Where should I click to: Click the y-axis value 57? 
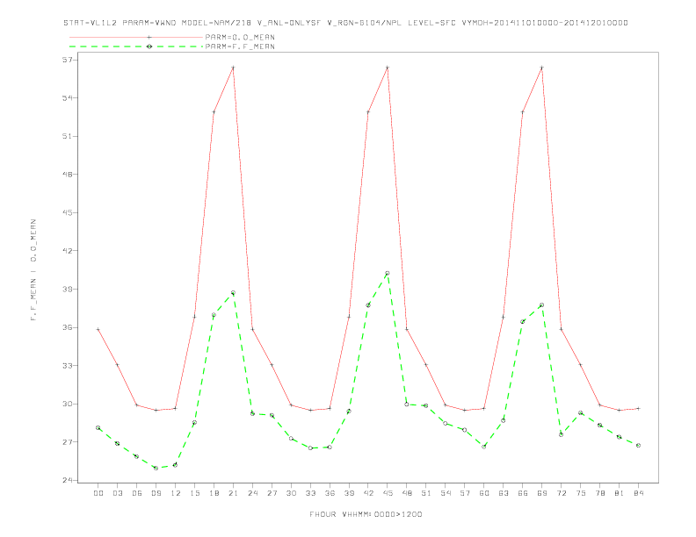(68, 60)
